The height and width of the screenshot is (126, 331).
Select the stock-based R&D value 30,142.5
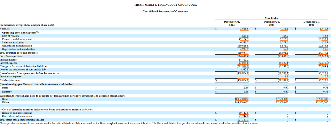pos(244,113)
